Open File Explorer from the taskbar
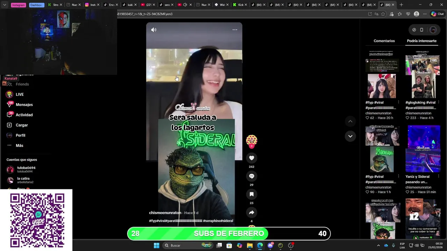 click(x=250, y=245)
